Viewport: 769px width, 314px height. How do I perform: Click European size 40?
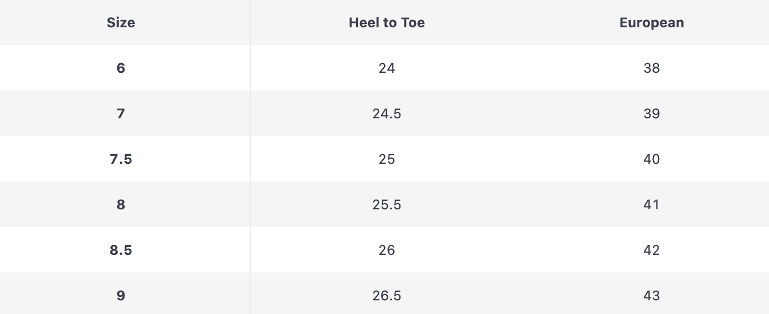651,159
